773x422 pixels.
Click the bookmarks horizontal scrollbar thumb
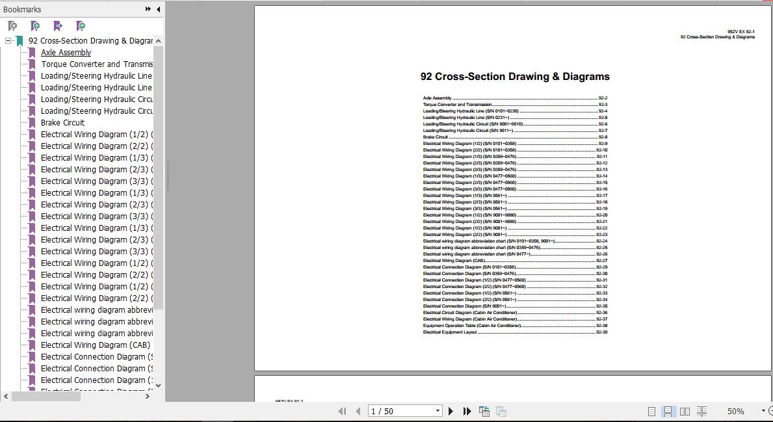(x=46, y=396)
